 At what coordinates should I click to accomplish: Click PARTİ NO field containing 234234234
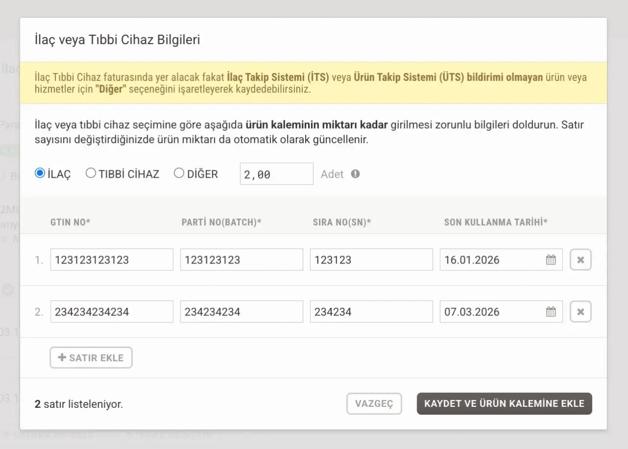[241, 312]
